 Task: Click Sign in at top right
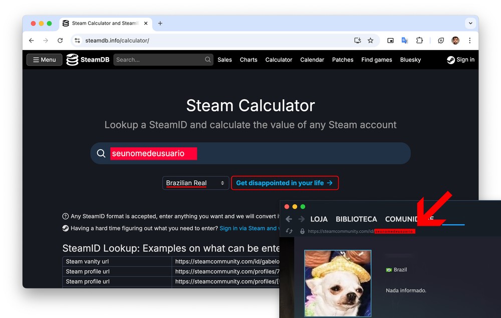coord(460,60)
